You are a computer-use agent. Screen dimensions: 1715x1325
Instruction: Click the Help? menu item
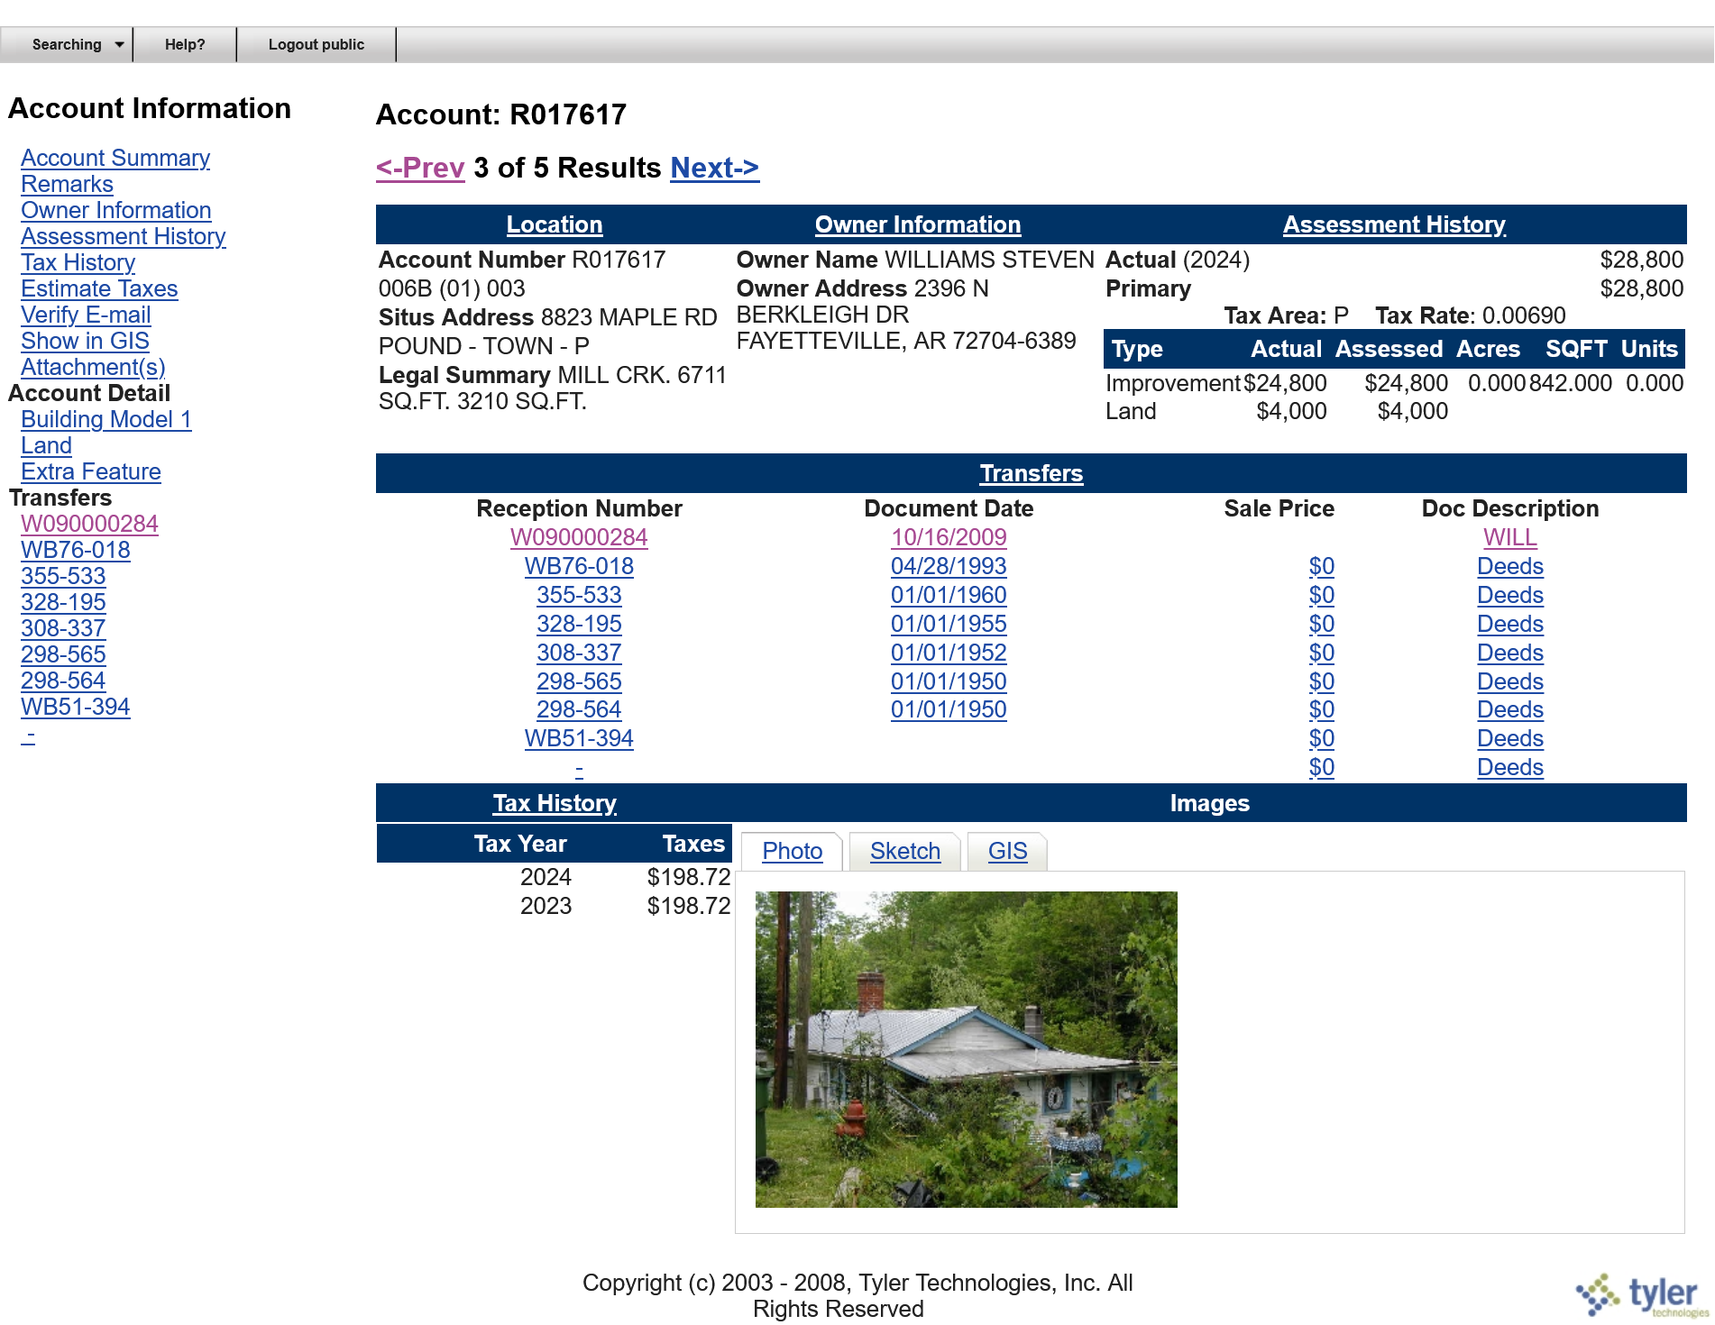click(185, 44)
